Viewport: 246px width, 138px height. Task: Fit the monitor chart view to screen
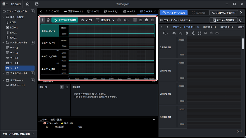click(x=199, y=33)
